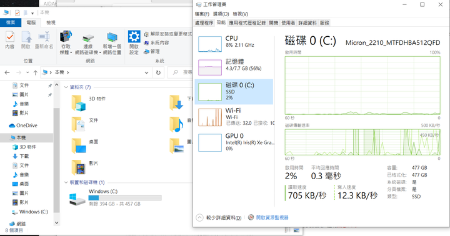Select the 檢視 ribbon tab in Explorer
Image resolution: width=450 pixels, height=236 pixels.
51,22
